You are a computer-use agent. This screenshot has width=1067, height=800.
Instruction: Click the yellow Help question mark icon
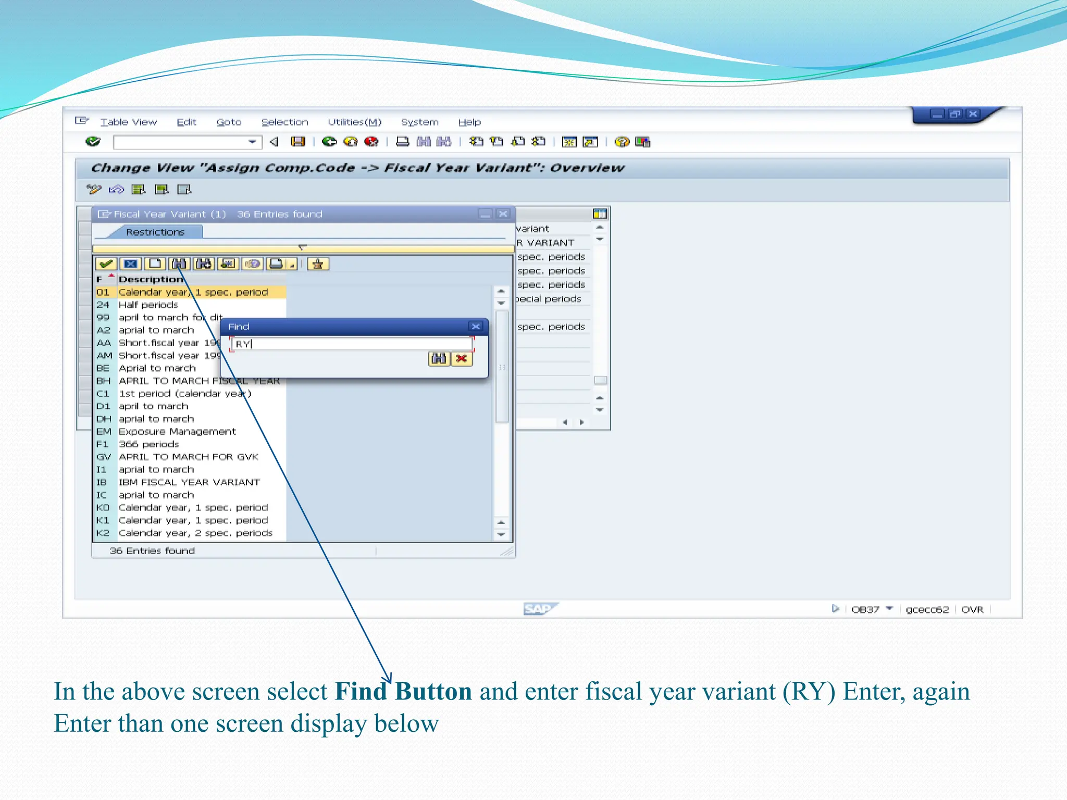(x=622, y=142)
